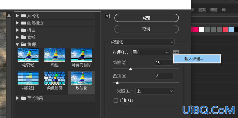Collapse the filter gallery panel with double-chevron icon
The width and height of the screenshot is (238, 118).
coord(107,16)
